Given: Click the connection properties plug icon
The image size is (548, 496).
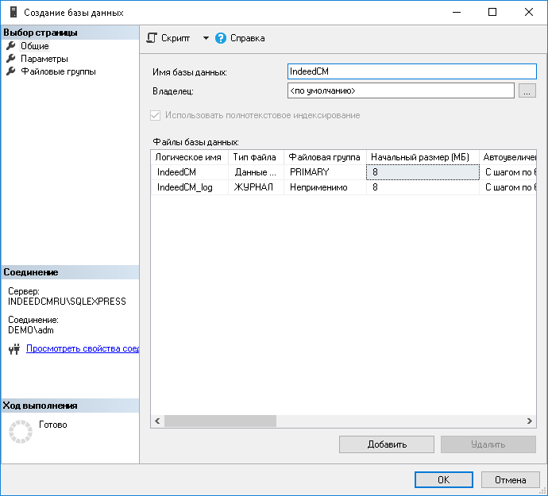Looking at the screenshot, I should [x=14, y=348].
